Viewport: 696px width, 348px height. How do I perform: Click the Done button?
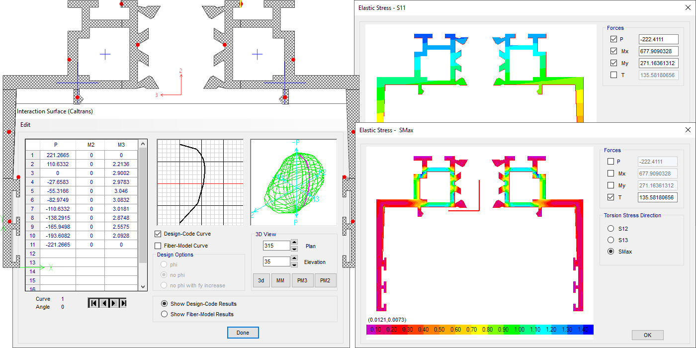coord(243,333)
